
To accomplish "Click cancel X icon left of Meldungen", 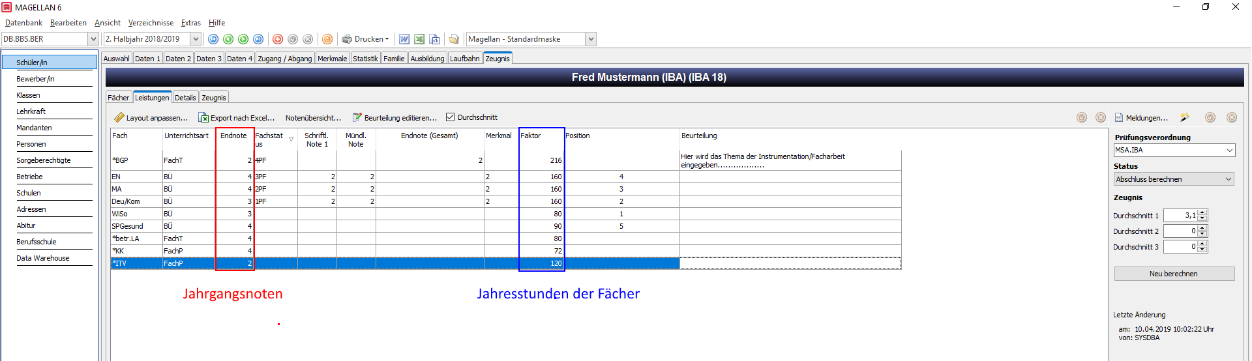I will [x=1101, y=117].
